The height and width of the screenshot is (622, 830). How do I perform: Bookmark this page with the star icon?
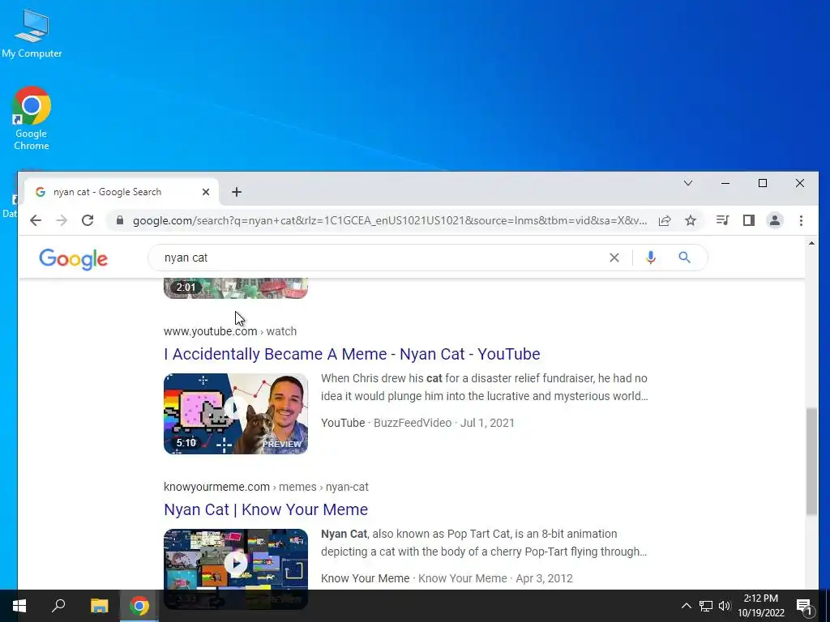(x=691, y=220)
